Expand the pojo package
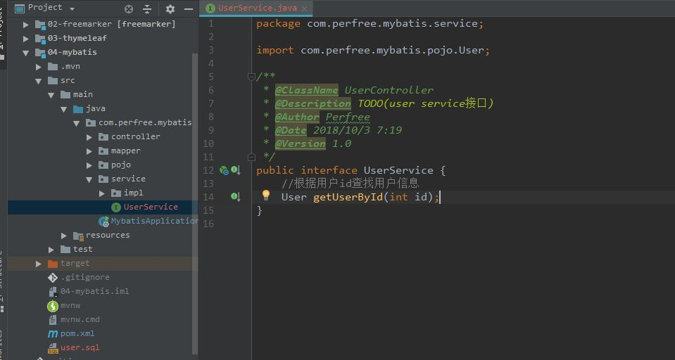The image size is (675, 360). tap(89, 165)
